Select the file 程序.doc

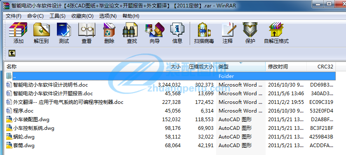(23, 110)
